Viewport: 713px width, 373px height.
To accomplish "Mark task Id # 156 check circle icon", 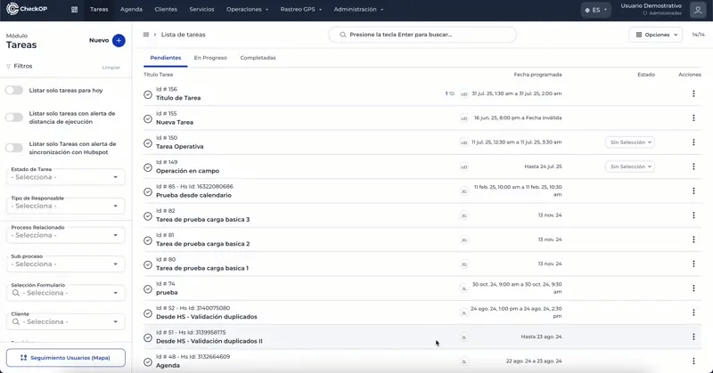I will 148,94.
